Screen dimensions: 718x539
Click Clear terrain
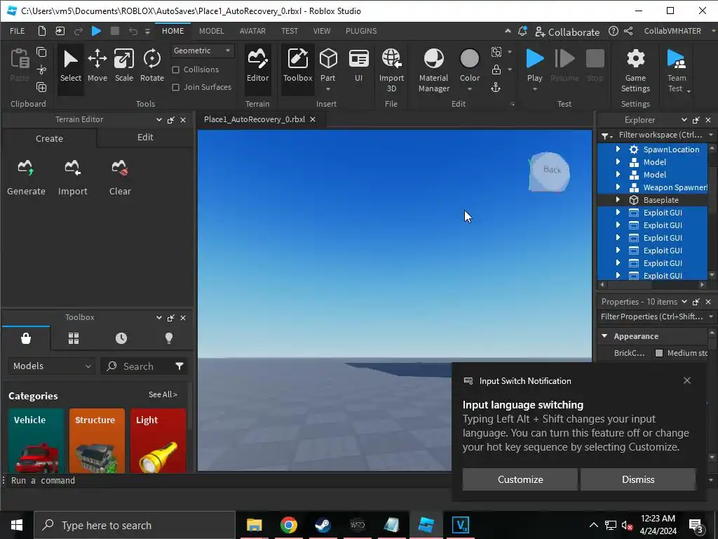(120, 178)
